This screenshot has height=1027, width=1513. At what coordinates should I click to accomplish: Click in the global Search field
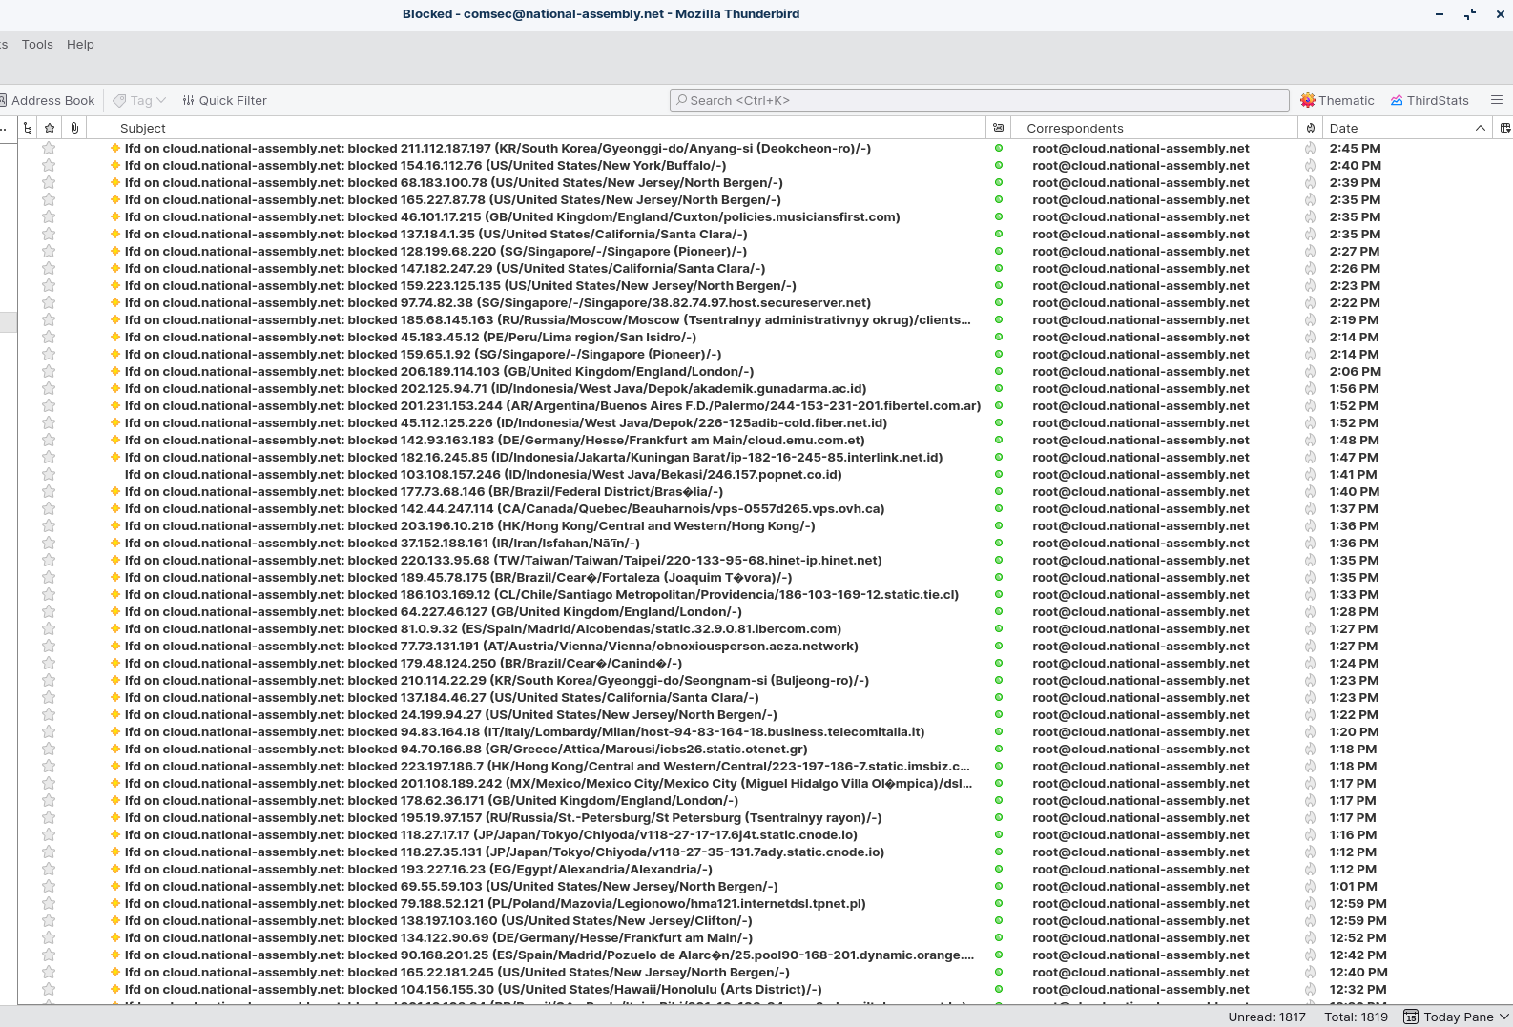[x=980, y=100]
